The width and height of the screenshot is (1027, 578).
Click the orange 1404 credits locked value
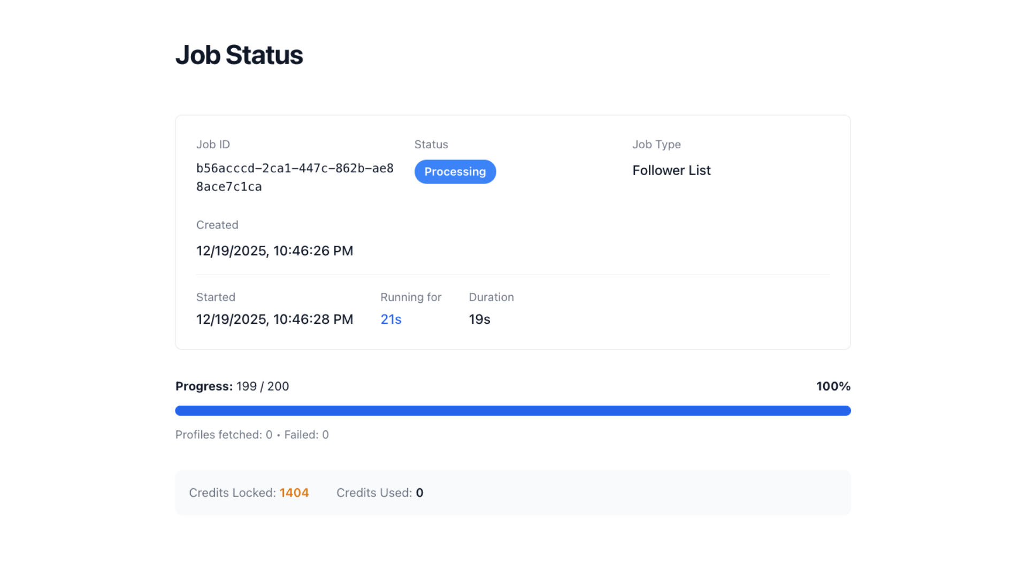(294, 493)
